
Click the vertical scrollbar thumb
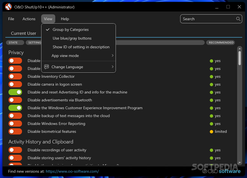click(240, 58)
